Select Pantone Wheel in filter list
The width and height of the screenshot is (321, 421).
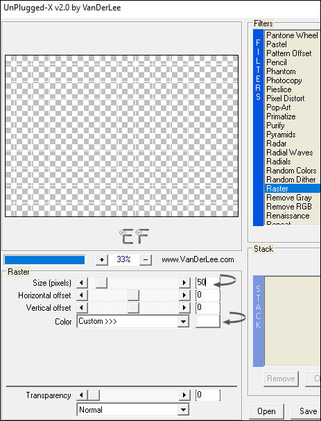tap(292, 35)
